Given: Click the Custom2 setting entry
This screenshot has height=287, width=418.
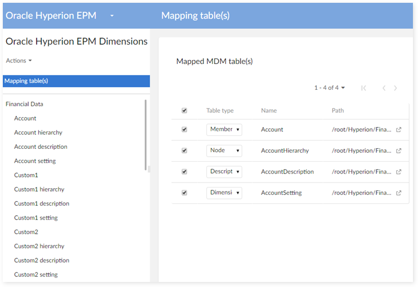Looking at the screenshot, I should pyautogui.click(x=36, y=275).
